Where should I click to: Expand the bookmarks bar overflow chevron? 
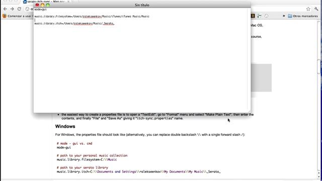[x=284, y=16]
